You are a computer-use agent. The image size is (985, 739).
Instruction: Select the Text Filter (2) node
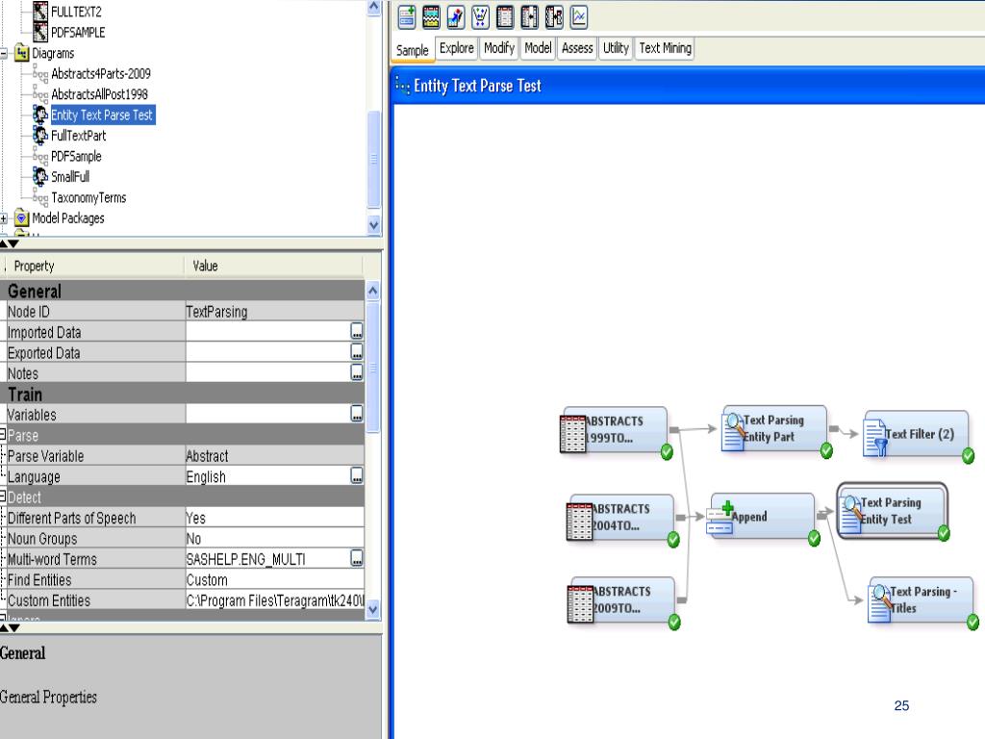pos(919,435)
